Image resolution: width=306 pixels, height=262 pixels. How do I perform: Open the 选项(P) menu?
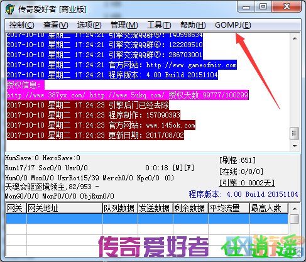(89, 25)
